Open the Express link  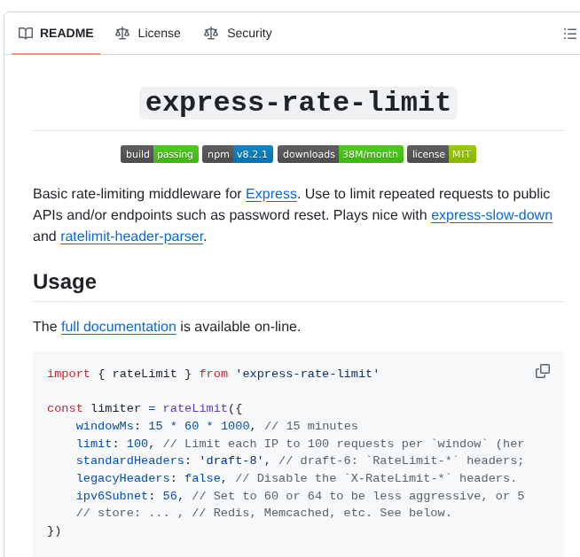(x=271, y=194)
